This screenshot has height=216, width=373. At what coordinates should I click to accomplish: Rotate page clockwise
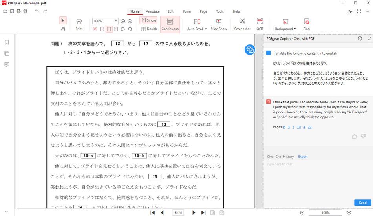pos(123,29)
